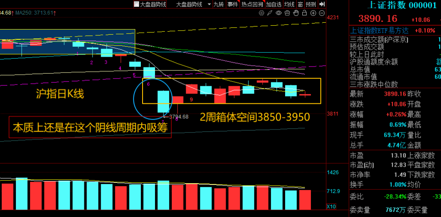
Task: Zoom out with the minus circle icon
Action: 322,13
